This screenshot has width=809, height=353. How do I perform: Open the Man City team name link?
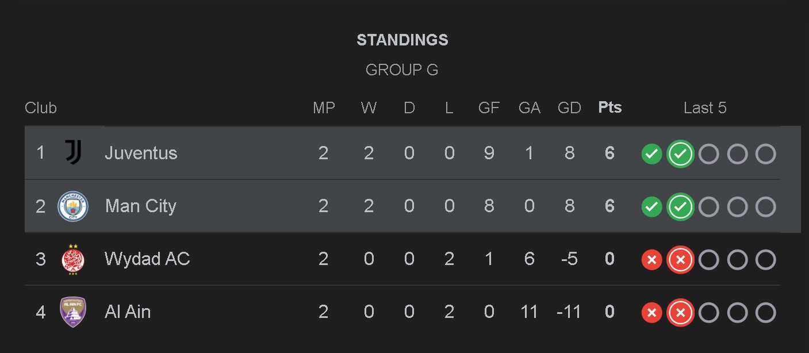[x=140, y=206]
